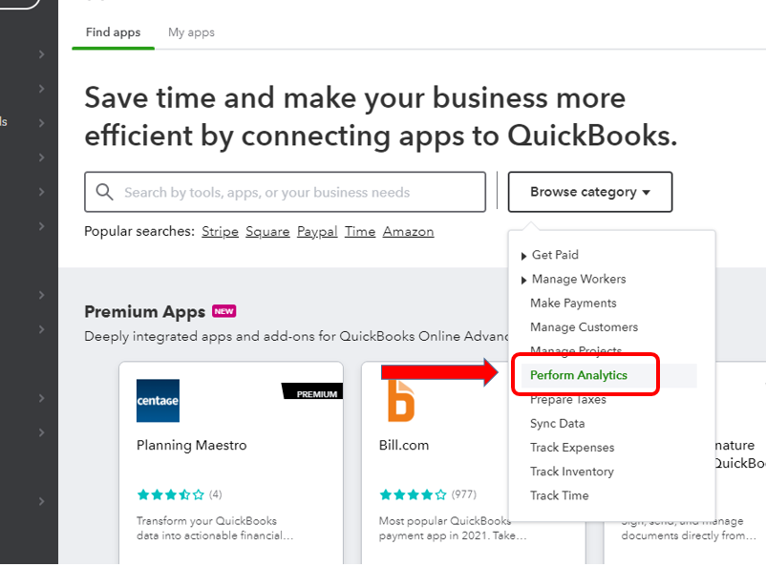Click the Paypal popular search link
The image size is (766, 567).
317,231
